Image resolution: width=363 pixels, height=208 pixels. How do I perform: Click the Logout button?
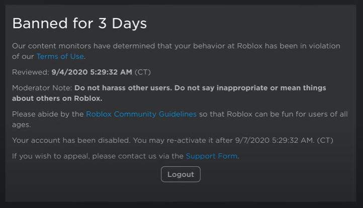point(180,174)
